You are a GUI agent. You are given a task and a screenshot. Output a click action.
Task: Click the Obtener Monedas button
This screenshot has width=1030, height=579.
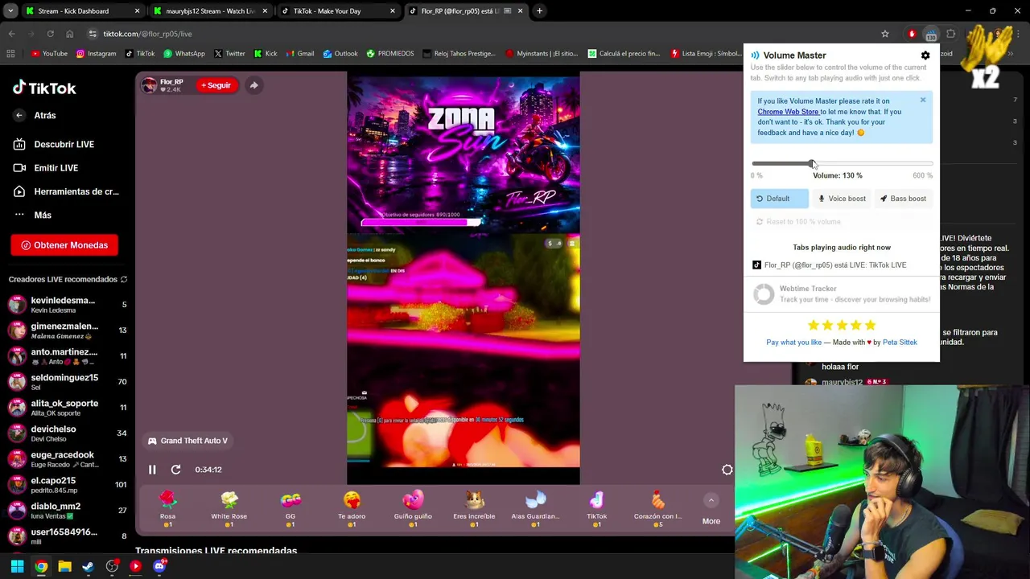[x=64, y=245]
